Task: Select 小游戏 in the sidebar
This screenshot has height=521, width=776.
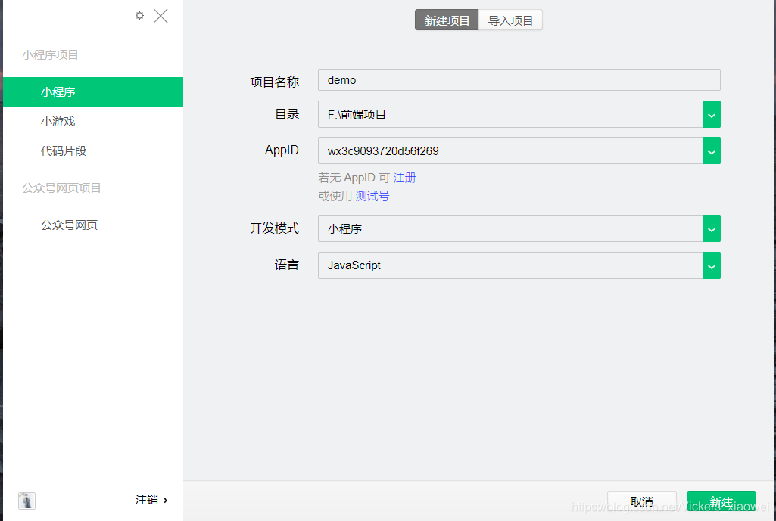Action: pyautogui.click(x=58, y=122)
